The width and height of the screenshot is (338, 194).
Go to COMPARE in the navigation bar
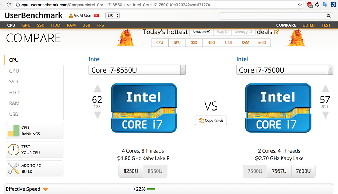pyautogui.click(x=286, y=25)
